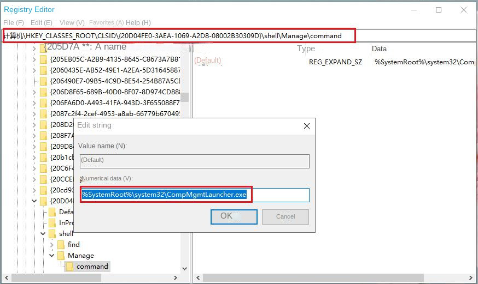
Task: Expand the {206490E7-09B5-4C9D key
Action: (x=34, y=81)
